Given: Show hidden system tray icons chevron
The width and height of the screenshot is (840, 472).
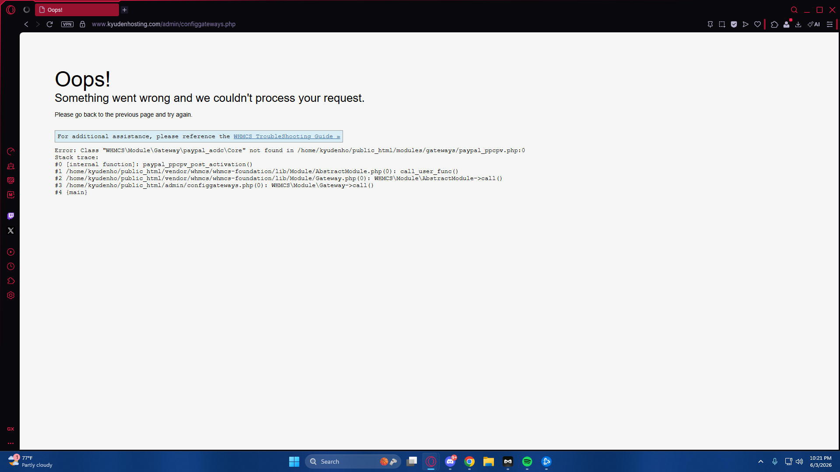Looking at the screenshot, I should (x=761, y=462).
